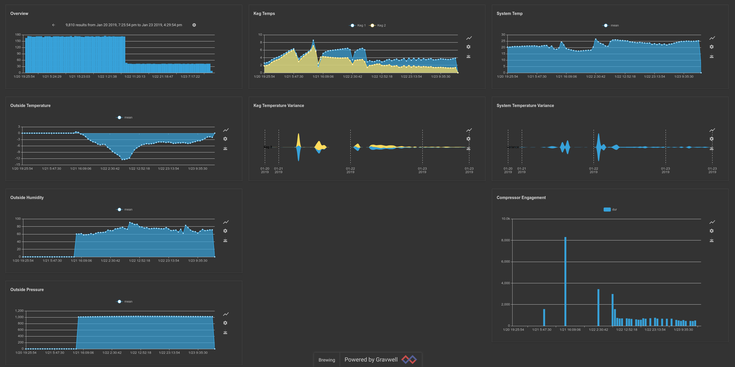Download Outside Pressure chart data
The image size is (735, 367).
pos(225,332)
